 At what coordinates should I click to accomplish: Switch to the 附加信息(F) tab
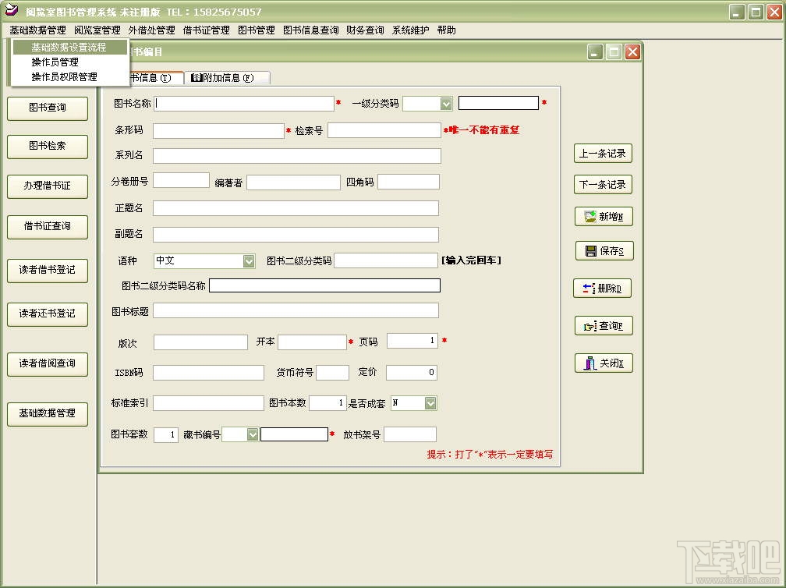228,78
